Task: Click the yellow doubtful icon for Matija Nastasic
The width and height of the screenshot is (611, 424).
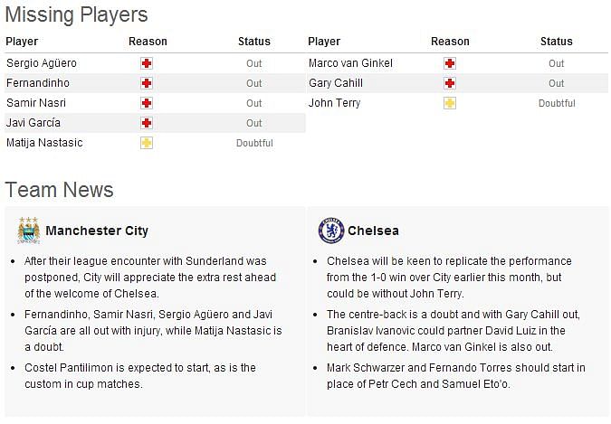Action: [147, 143]
